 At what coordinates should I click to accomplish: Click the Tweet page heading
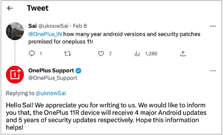(x=38, y=8)
